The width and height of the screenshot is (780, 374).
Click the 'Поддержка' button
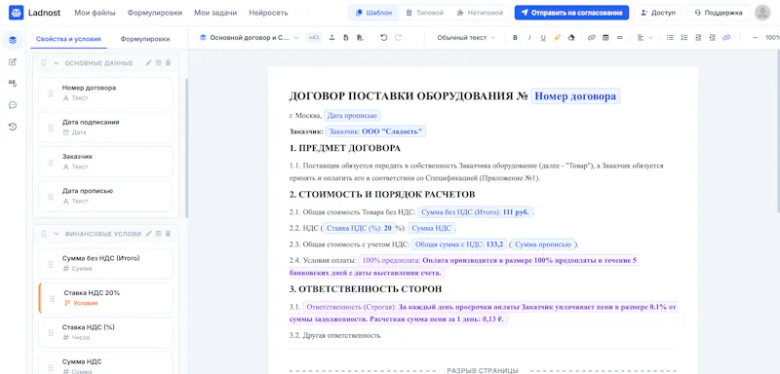[x=718, y=13]
